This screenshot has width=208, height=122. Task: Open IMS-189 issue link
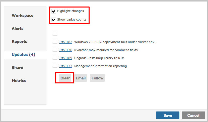66,58
